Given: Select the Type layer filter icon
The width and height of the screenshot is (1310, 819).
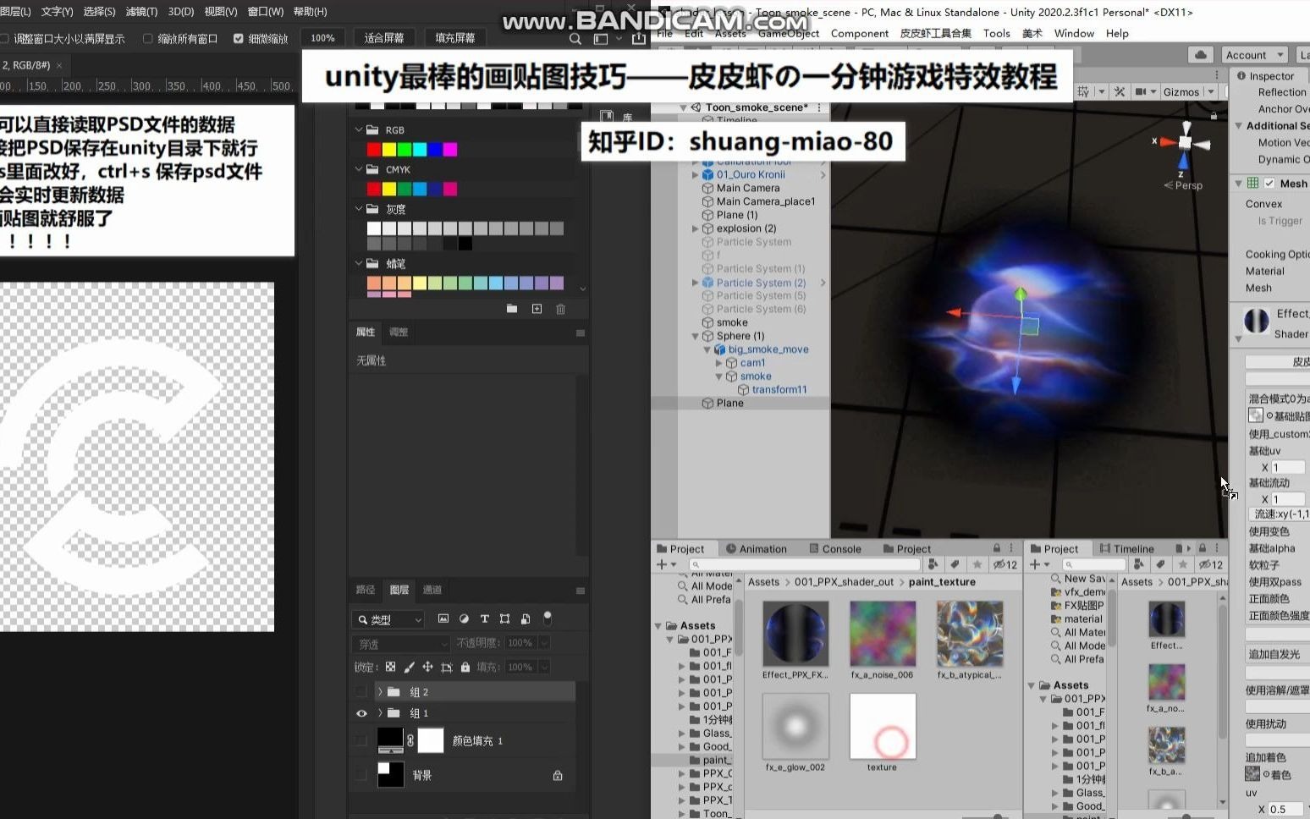Looking at the screenshot, I should click(485, 618).
